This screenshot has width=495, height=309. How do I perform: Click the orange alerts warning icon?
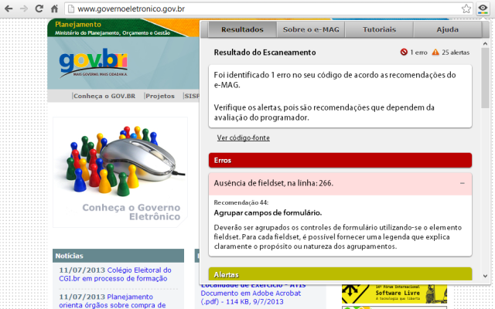click(435, 53)
